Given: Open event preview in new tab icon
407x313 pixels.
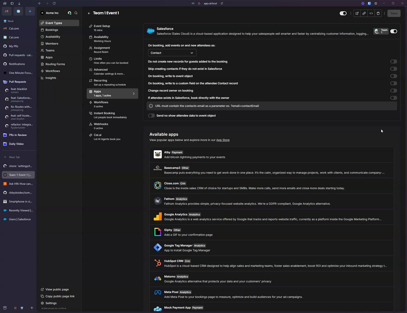Looking at the screenshot, I should point(357,13).
